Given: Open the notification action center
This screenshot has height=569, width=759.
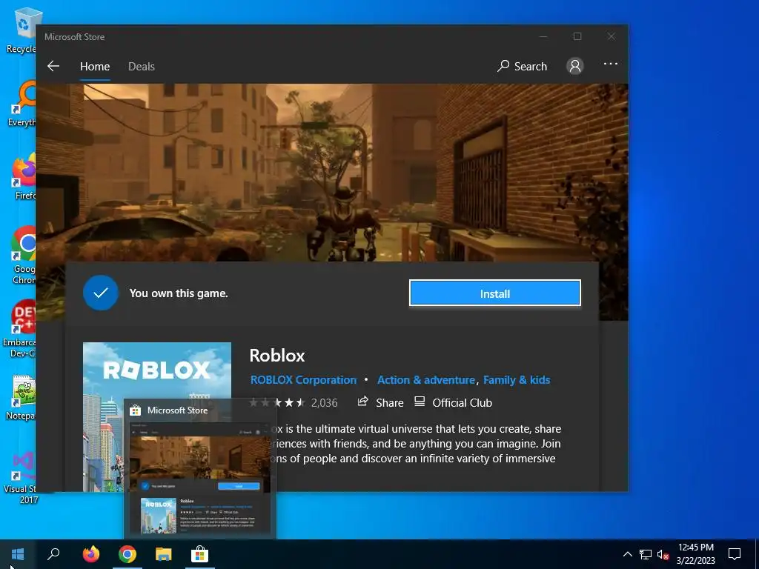Looking at the screenshot, I should [735, 554].
